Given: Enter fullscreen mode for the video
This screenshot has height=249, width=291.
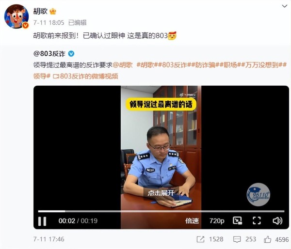Looking at the screenshot, I should (257, 220).
